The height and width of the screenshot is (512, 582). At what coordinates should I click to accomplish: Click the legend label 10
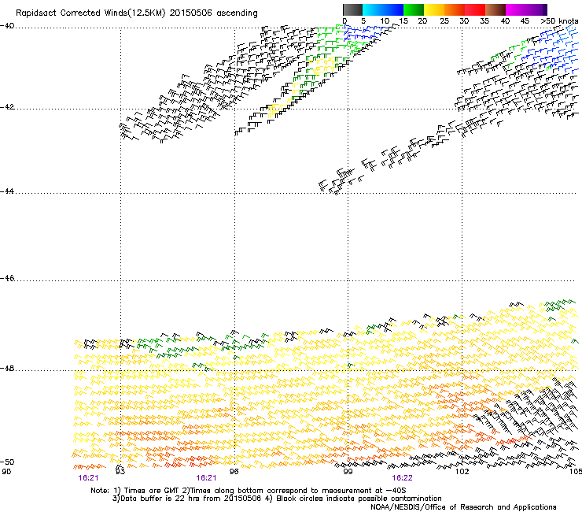click(x=385, y=21)
